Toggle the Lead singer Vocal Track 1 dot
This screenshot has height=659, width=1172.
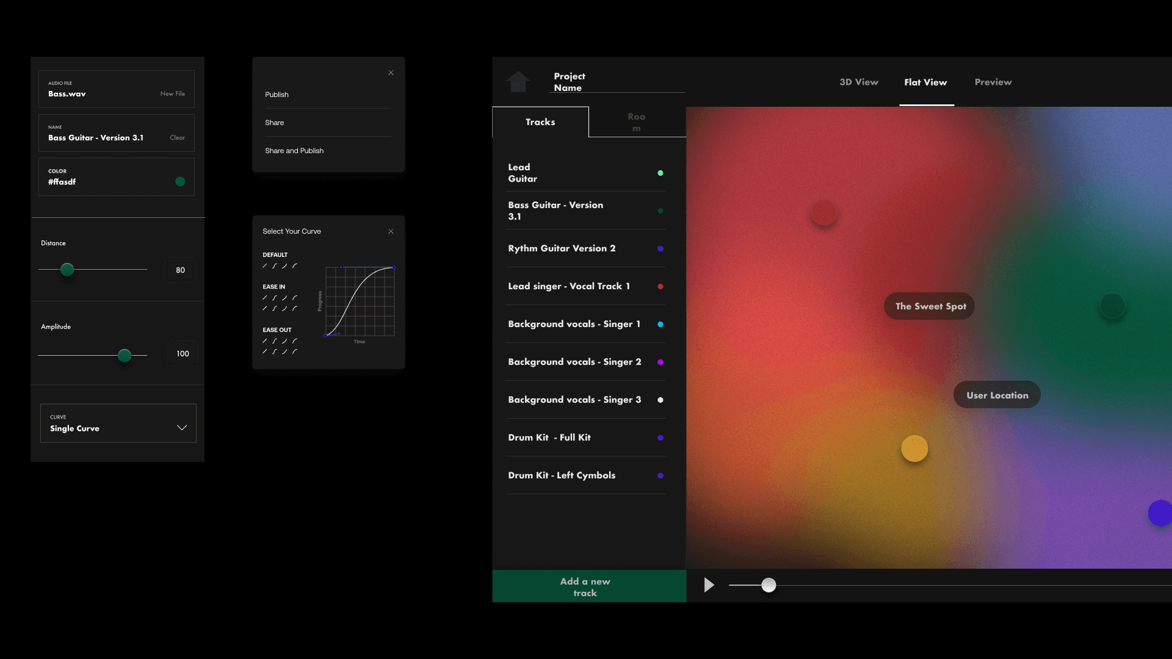[660, 287]
